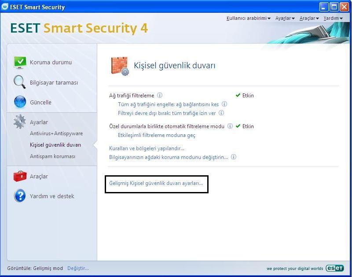This screenshot has height=277, width=352.
Task: Select Yardım ve destek label in sidebar
Action: click(52, 196)
